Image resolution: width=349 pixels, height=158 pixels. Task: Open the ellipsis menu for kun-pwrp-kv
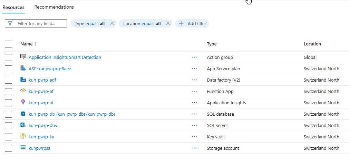[195, 137]
